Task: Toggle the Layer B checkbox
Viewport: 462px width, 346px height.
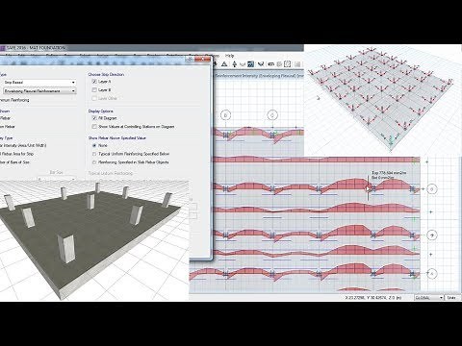Action: 94,90
